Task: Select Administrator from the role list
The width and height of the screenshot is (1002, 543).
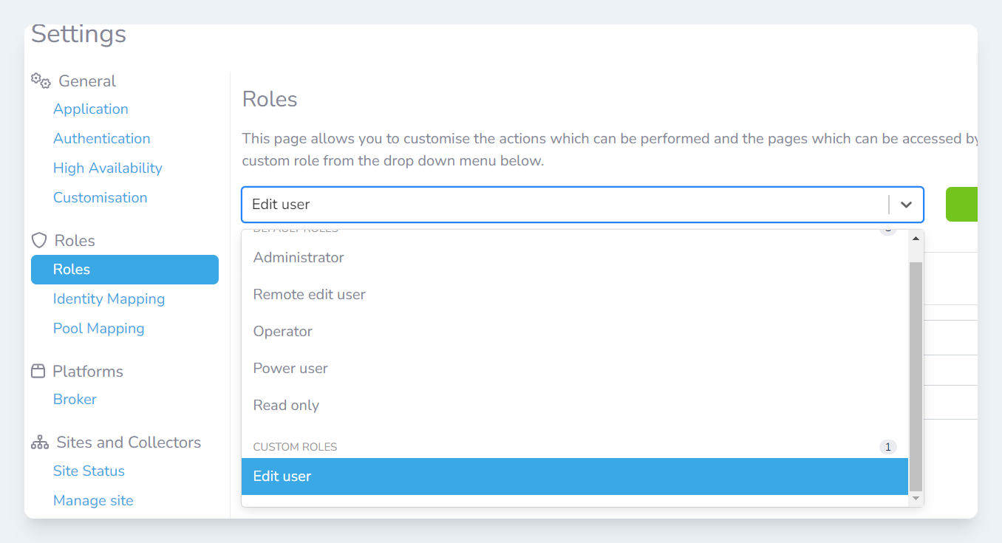Action: (299, 258)
